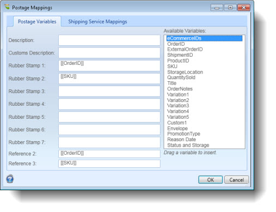
Task: Click the Cancel button
Action: (x=236, y=180)
